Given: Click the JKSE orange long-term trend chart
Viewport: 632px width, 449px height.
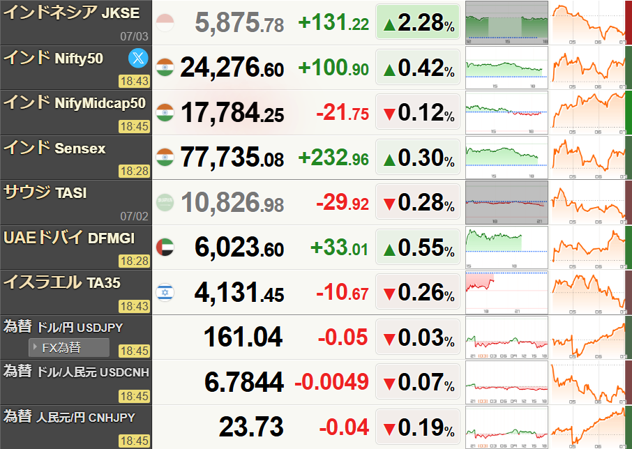Looking at the screenshot, I should point(588,22).
